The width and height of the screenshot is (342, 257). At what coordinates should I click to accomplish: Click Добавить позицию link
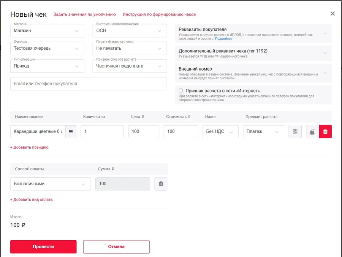click(29, 147)
